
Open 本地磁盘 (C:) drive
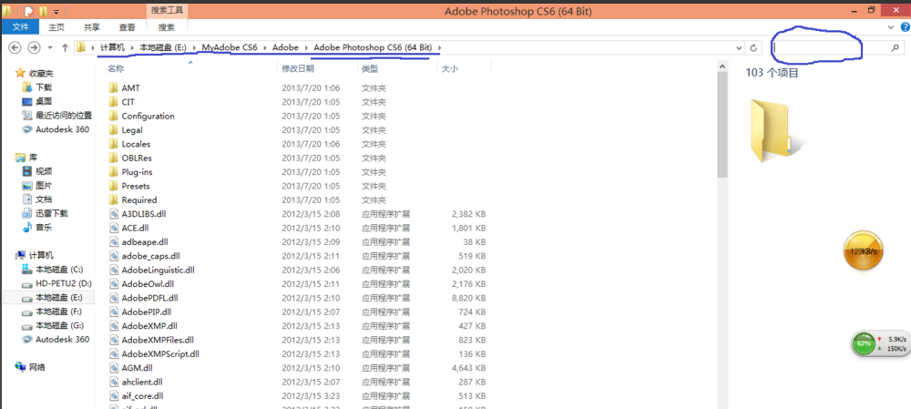pyautogui.click(x=52, y=270)
